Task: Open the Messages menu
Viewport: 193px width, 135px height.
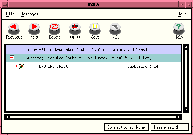Action: tap(29, 14)
